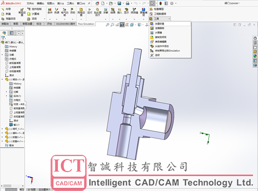Open General Settings (常规设置)
Viewport: 258px width, 191px height.
[22, 12]
